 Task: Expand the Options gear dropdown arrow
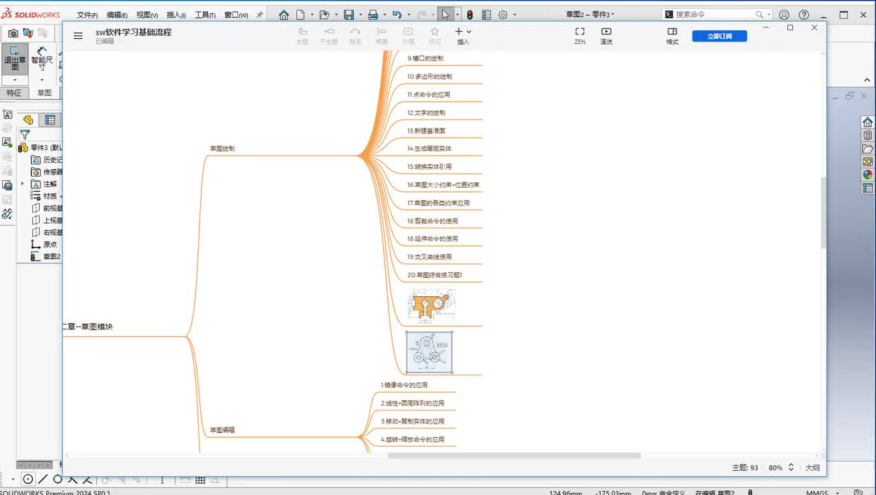tap(514, 14)
